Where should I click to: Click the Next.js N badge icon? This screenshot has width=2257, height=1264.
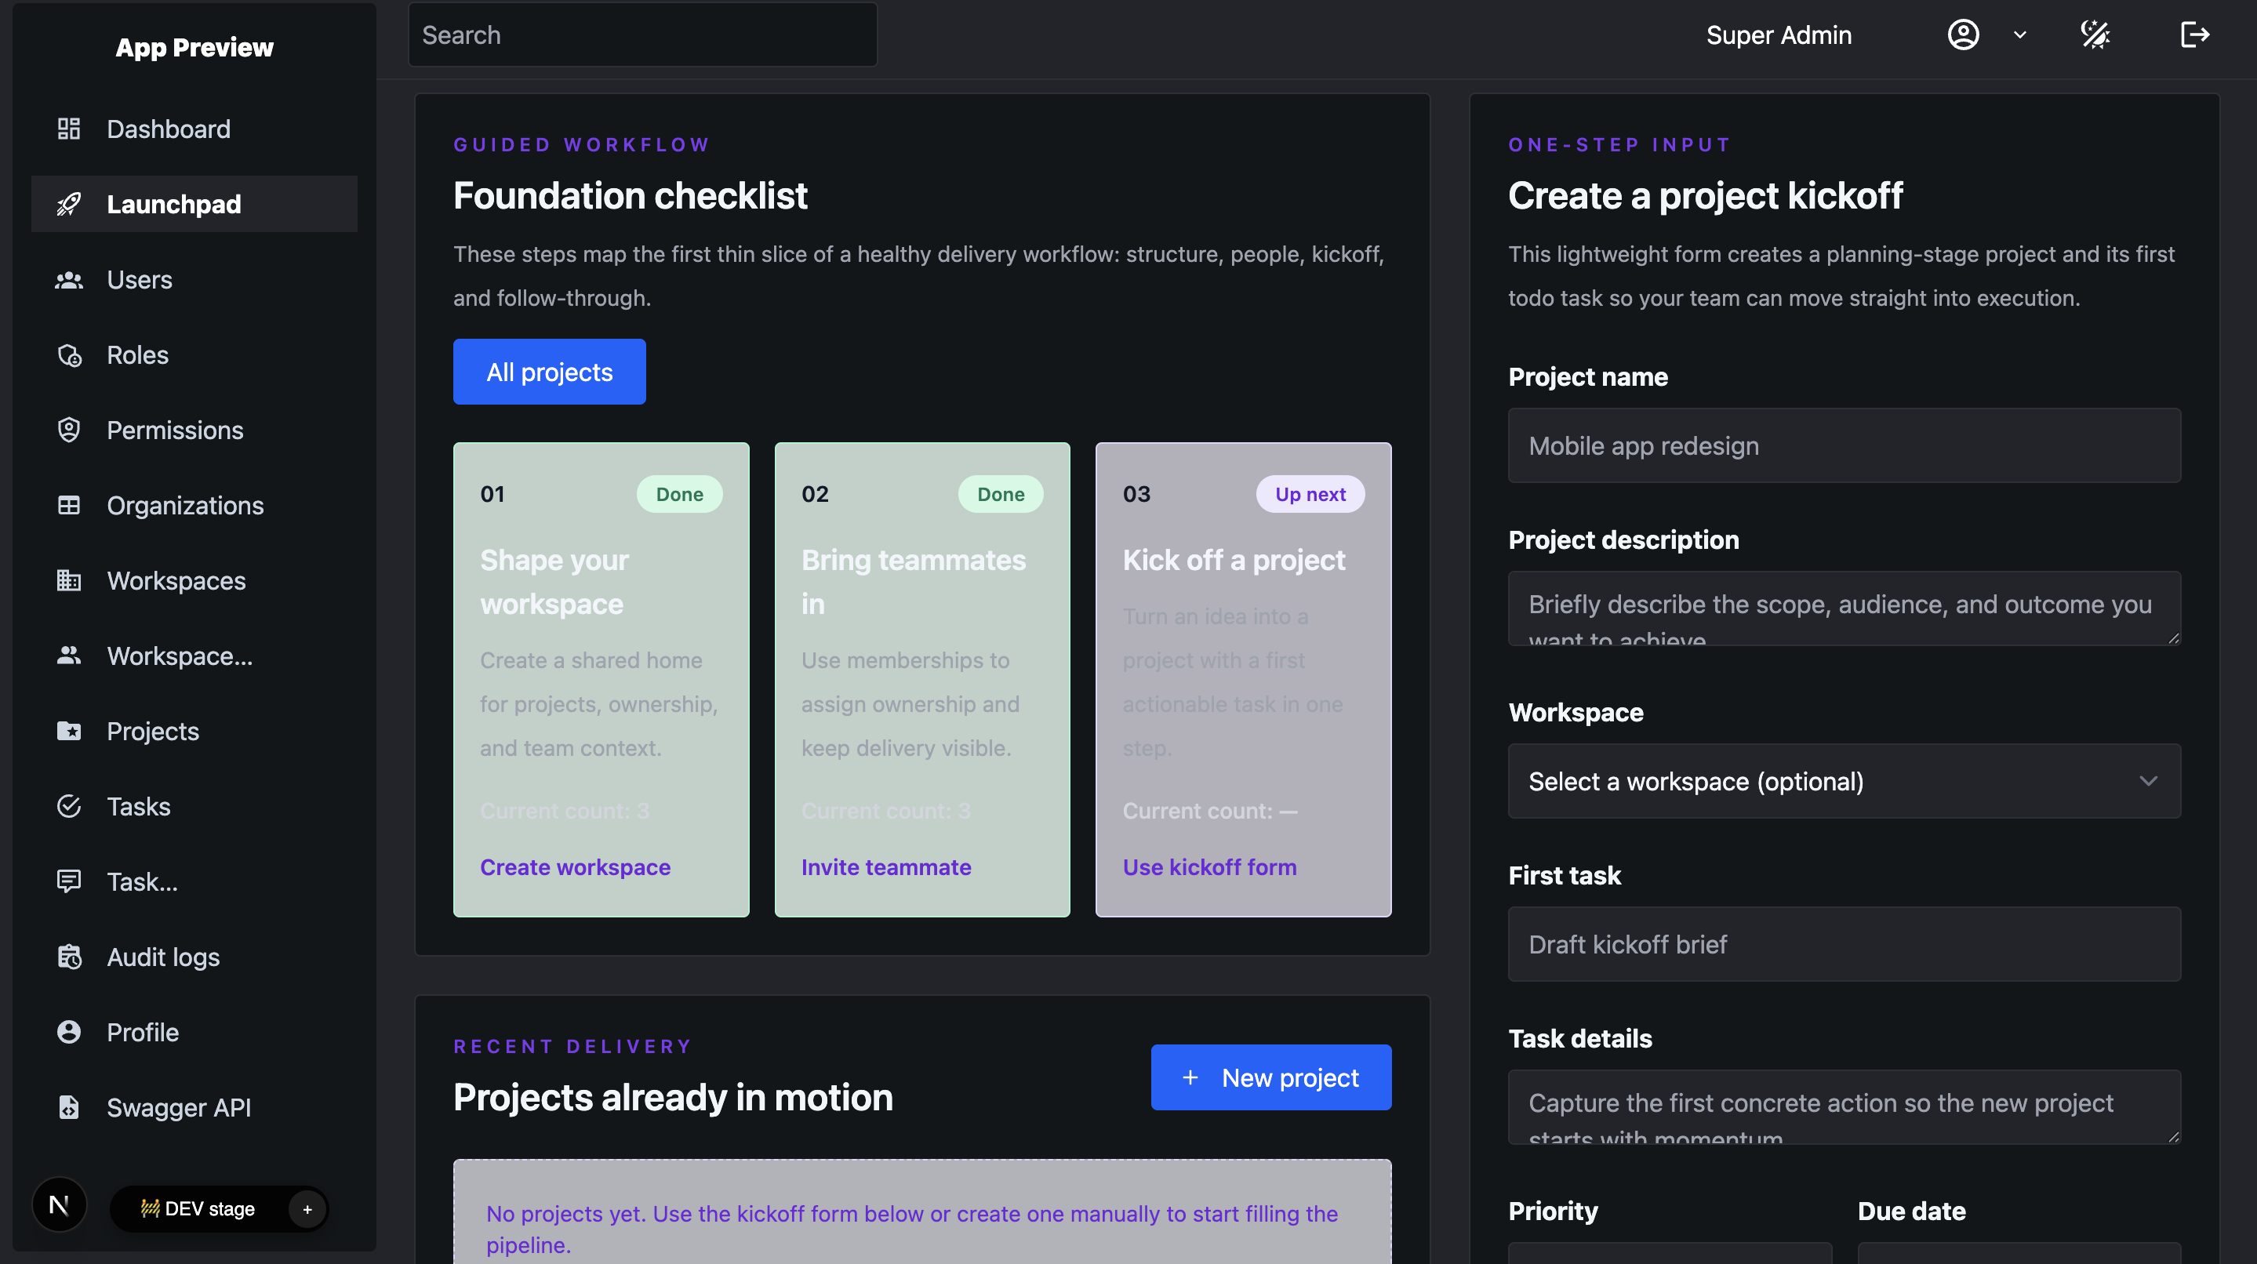click(x=60, y=1205)
